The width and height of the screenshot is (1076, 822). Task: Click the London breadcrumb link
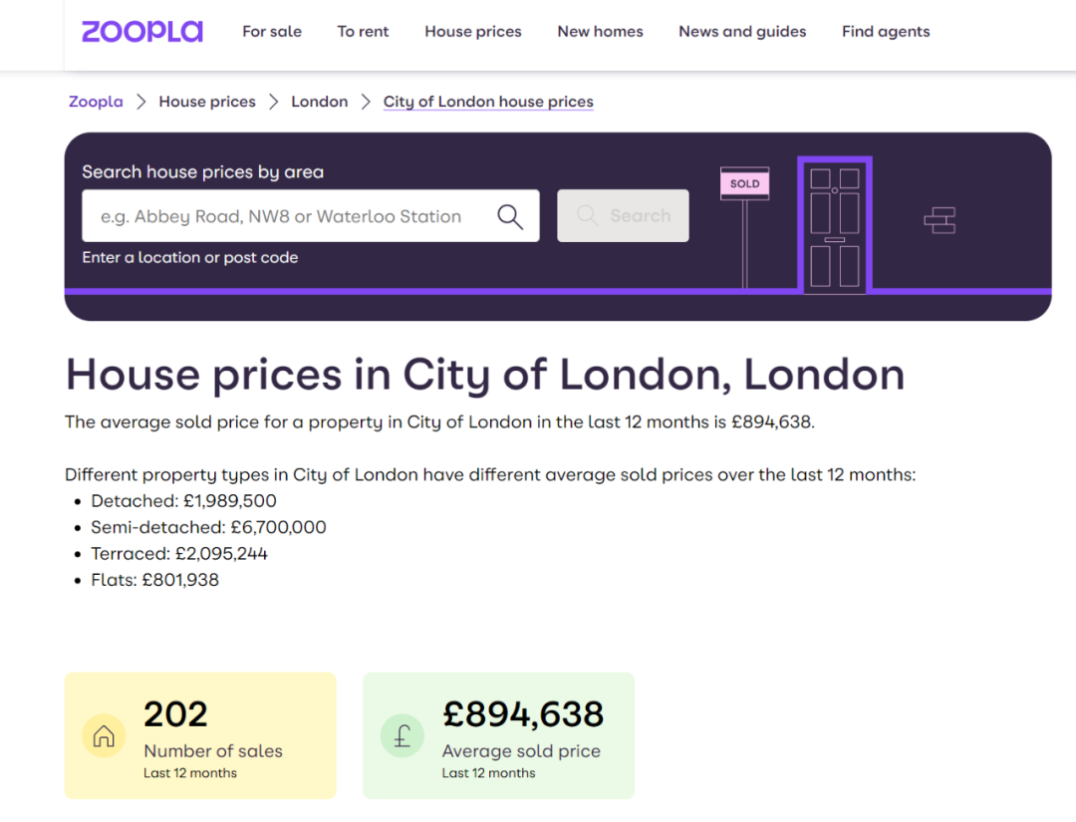(x=320, y=102)
